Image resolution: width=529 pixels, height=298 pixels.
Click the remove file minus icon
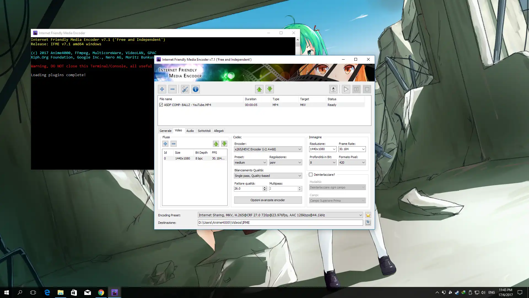172,89
